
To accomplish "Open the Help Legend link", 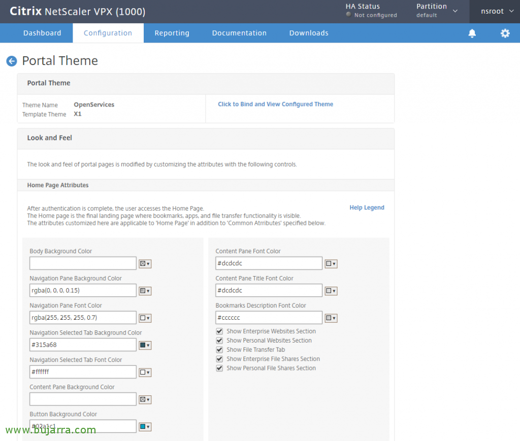I will [x=367, y=208].
